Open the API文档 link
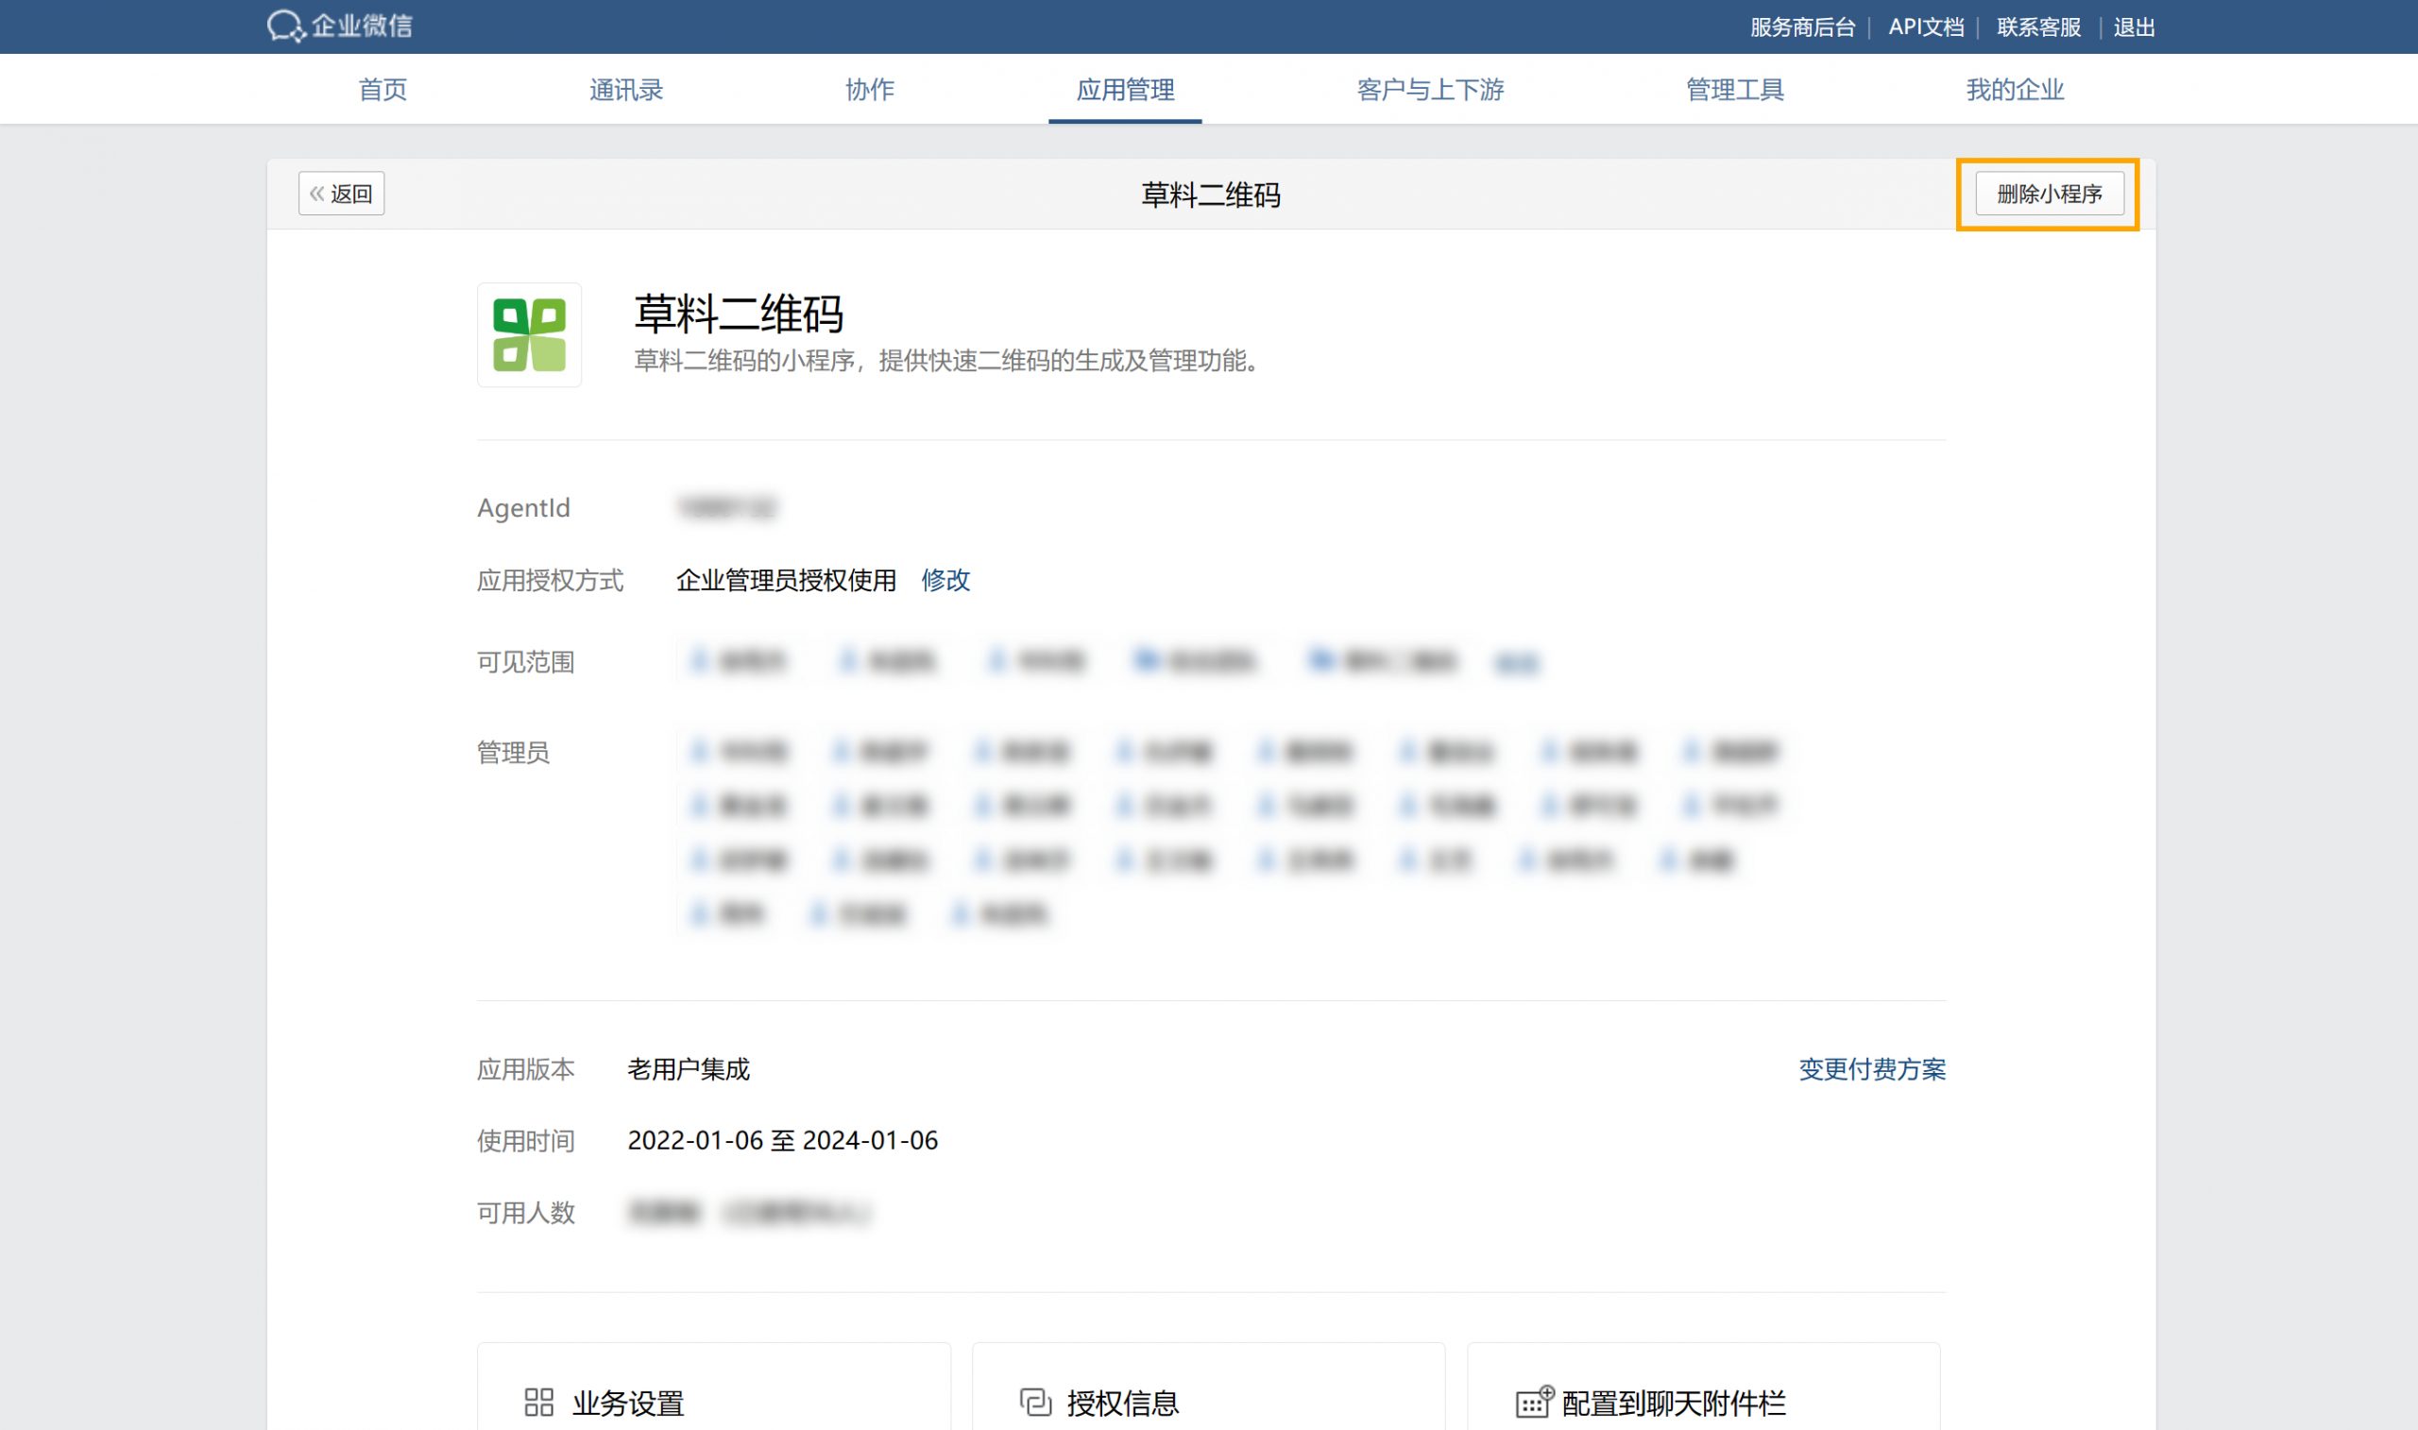This screenshot has height=1430, width=2418. click(1925, 27)
